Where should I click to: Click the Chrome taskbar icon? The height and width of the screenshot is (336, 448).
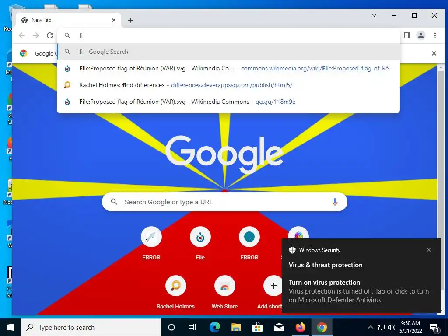point(322,327)
